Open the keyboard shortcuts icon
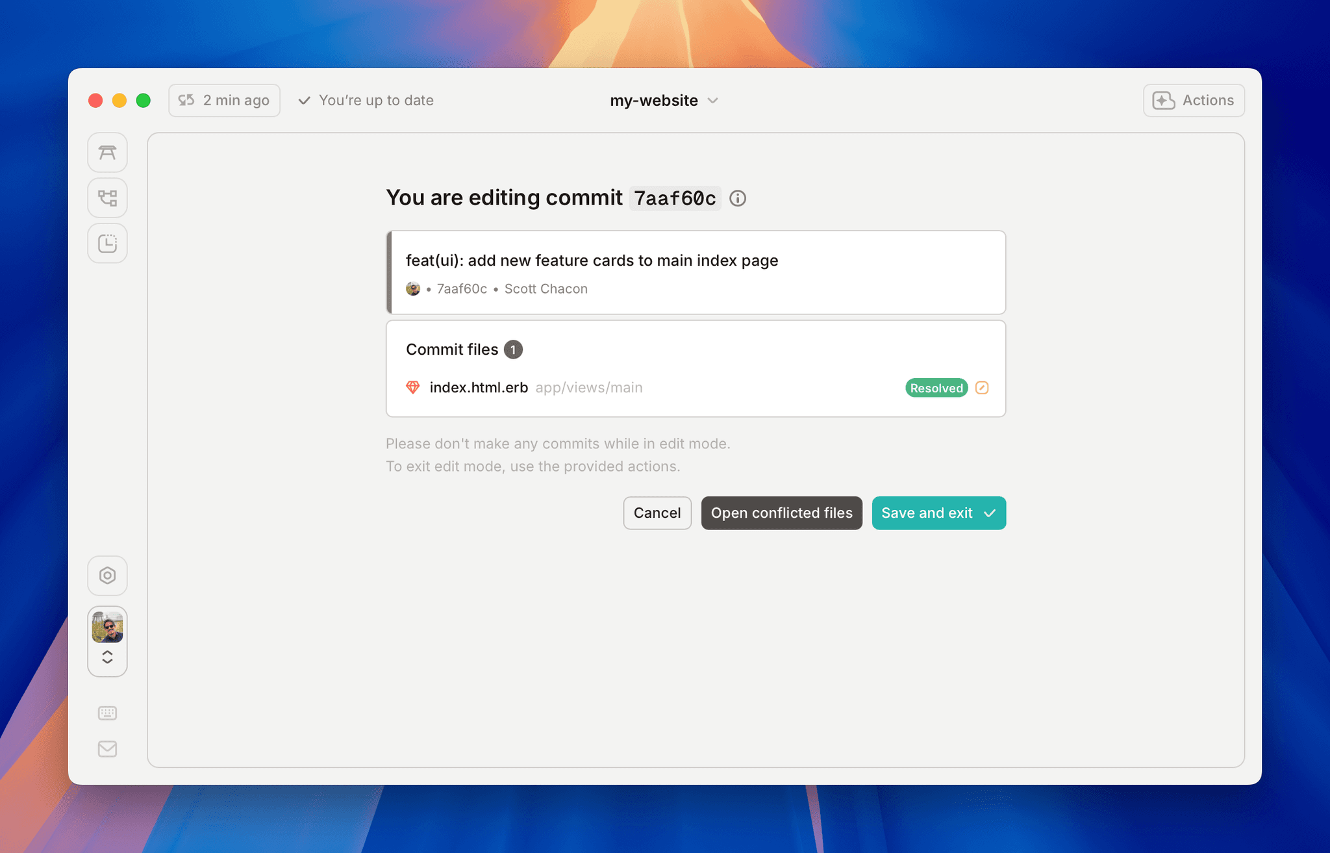This screenshot has width=1330, height=853. [107, 713]
